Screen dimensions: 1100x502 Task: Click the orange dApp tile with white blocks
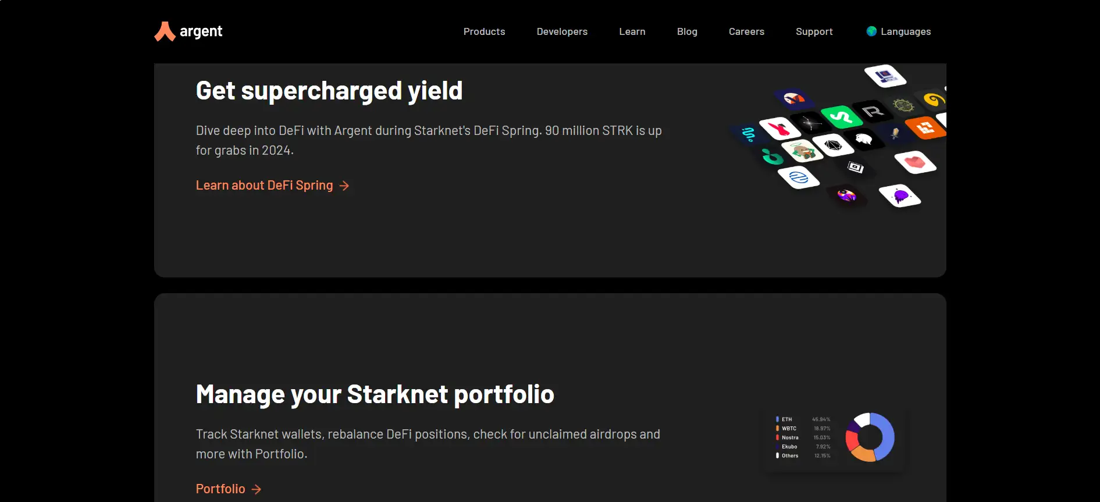925,127
